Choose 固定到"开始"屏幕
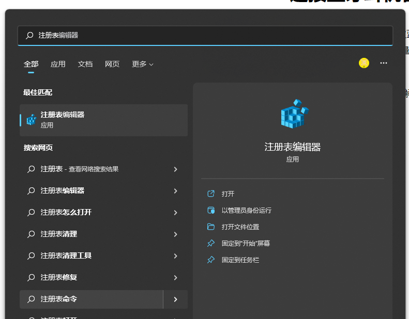 (x=246, y=243)
